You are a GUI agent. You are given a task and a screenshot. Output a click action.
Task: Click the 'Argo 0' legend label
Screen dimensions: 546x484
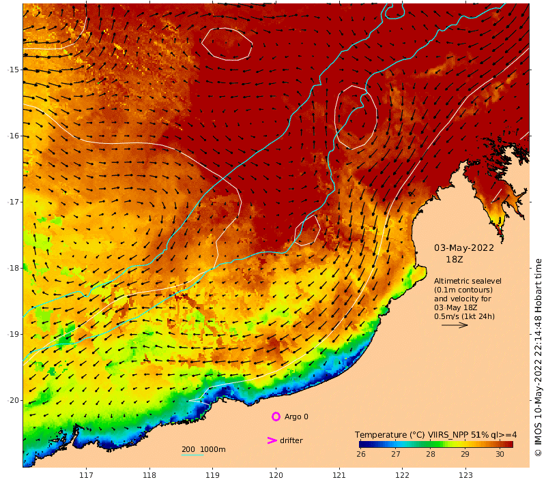click(296, 417)
